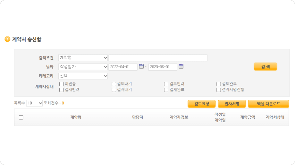Screen dimensions: 295x165
Task: Toggle the select-all checkbox in table header
Action: [x=21, y=117]
